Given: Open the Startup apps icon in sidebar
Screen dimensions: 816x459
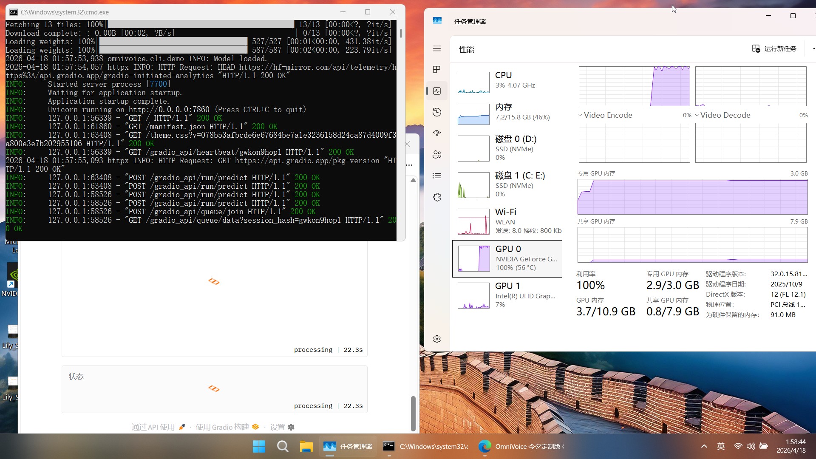Looking at the screenshot, I should point(436,133).
